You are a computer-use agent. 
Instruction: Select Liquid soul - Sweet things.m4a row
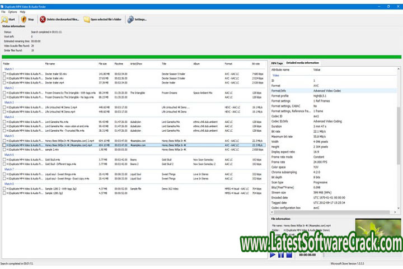click(134, 174)
